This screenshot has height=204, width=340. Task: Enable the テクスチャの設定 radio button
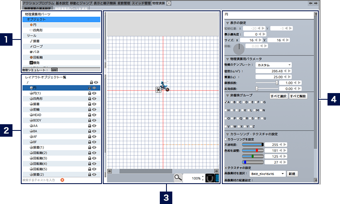tap(226, 167)
